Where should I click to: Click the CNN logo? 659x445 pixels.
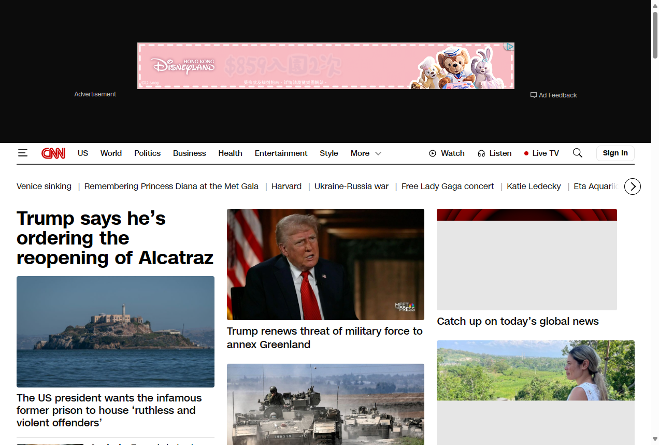[53, 153]
